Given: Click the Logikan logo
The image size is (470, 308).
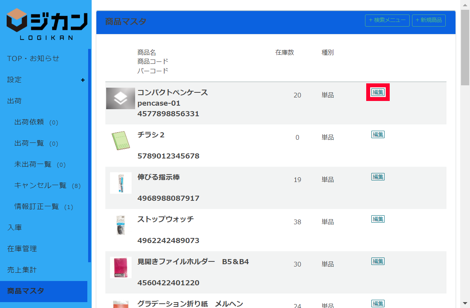Looking at the screenshot, I should click(x=46, y=23).
